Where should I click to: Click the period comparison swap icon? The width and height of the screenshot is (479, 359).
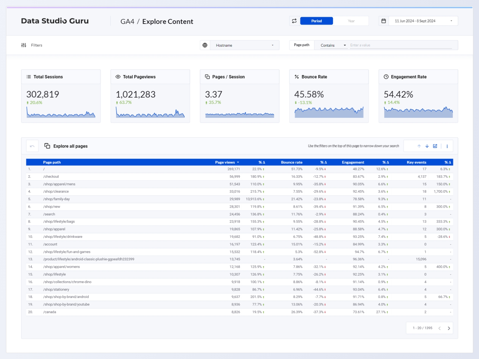[294, 21]
